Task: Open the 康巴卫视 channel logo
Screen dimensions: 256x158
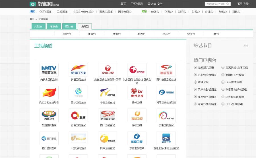Action: [x=166, y=70]
